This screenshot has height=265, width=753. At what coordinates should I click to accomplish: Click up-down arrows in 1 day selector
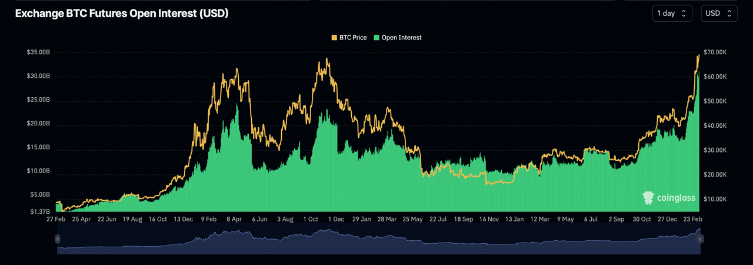pos(684,13)
